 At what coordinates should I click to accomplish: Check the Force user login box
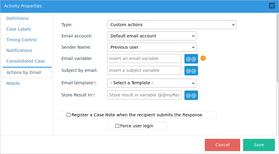[x=117, y=126]
